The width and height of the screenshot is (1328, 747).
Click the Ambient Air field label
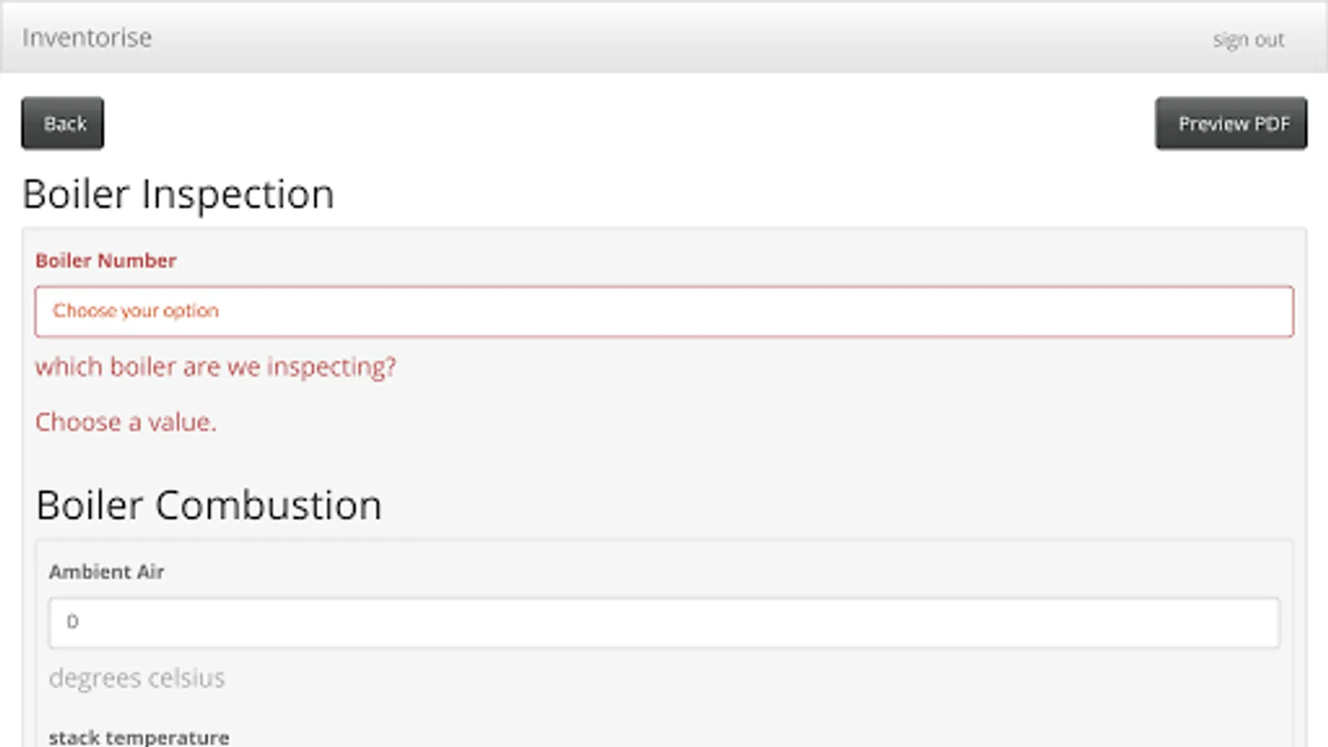click(106, 572)
